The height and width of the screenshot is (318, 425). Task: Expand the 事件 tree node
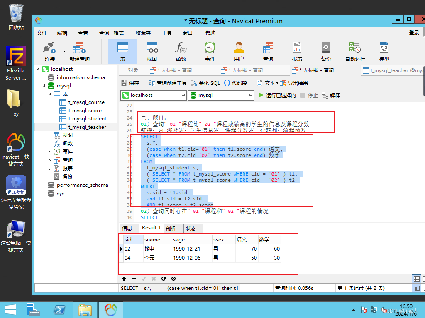tap(49, 152)
